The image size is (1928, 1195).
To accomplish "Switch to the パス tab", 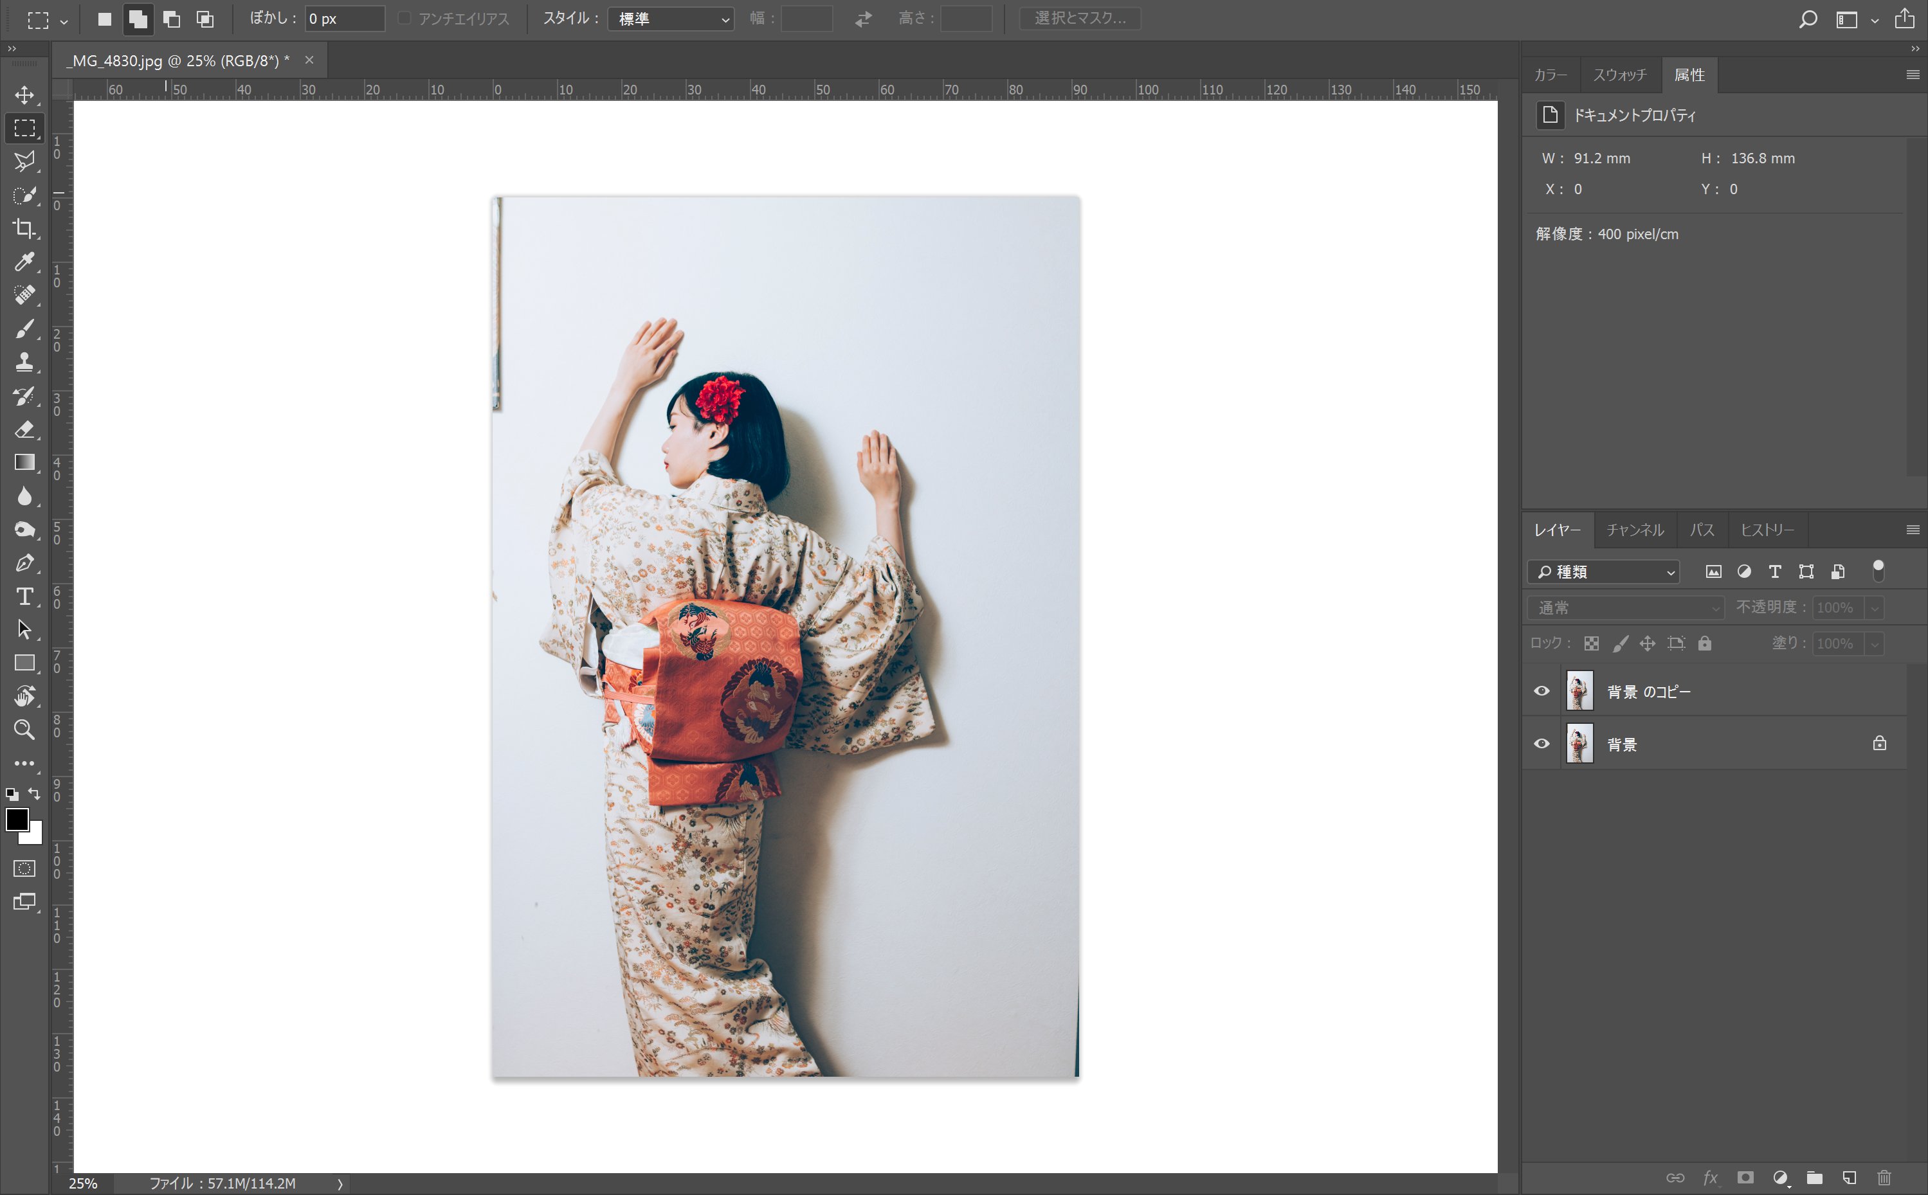I will pos(1702,530).
